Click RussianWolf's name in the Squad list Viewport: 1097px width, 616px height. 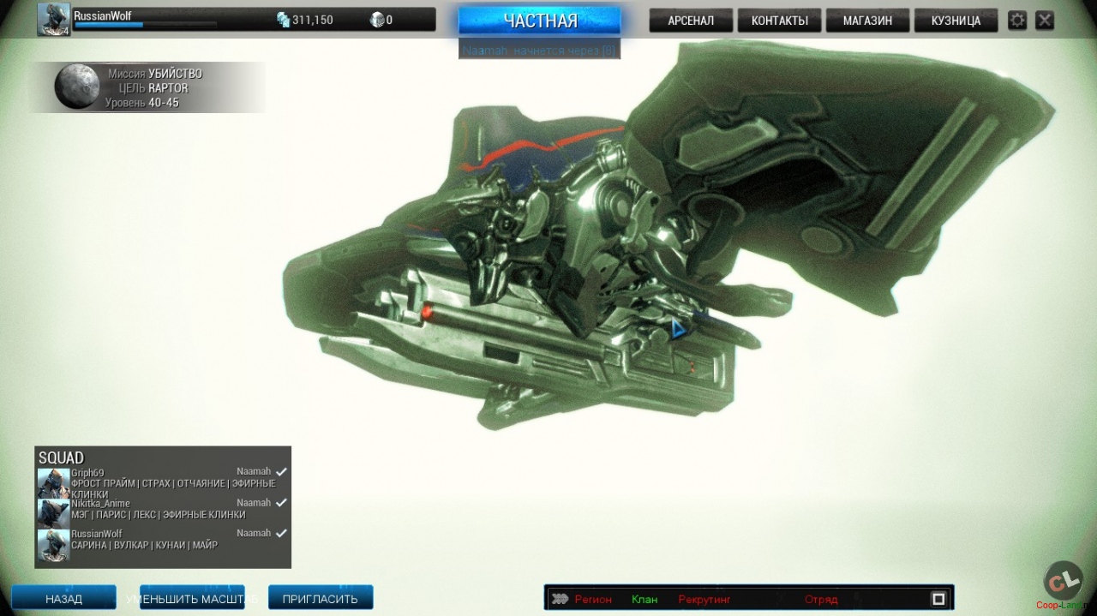pyautogui.click(x=97, y=534)
